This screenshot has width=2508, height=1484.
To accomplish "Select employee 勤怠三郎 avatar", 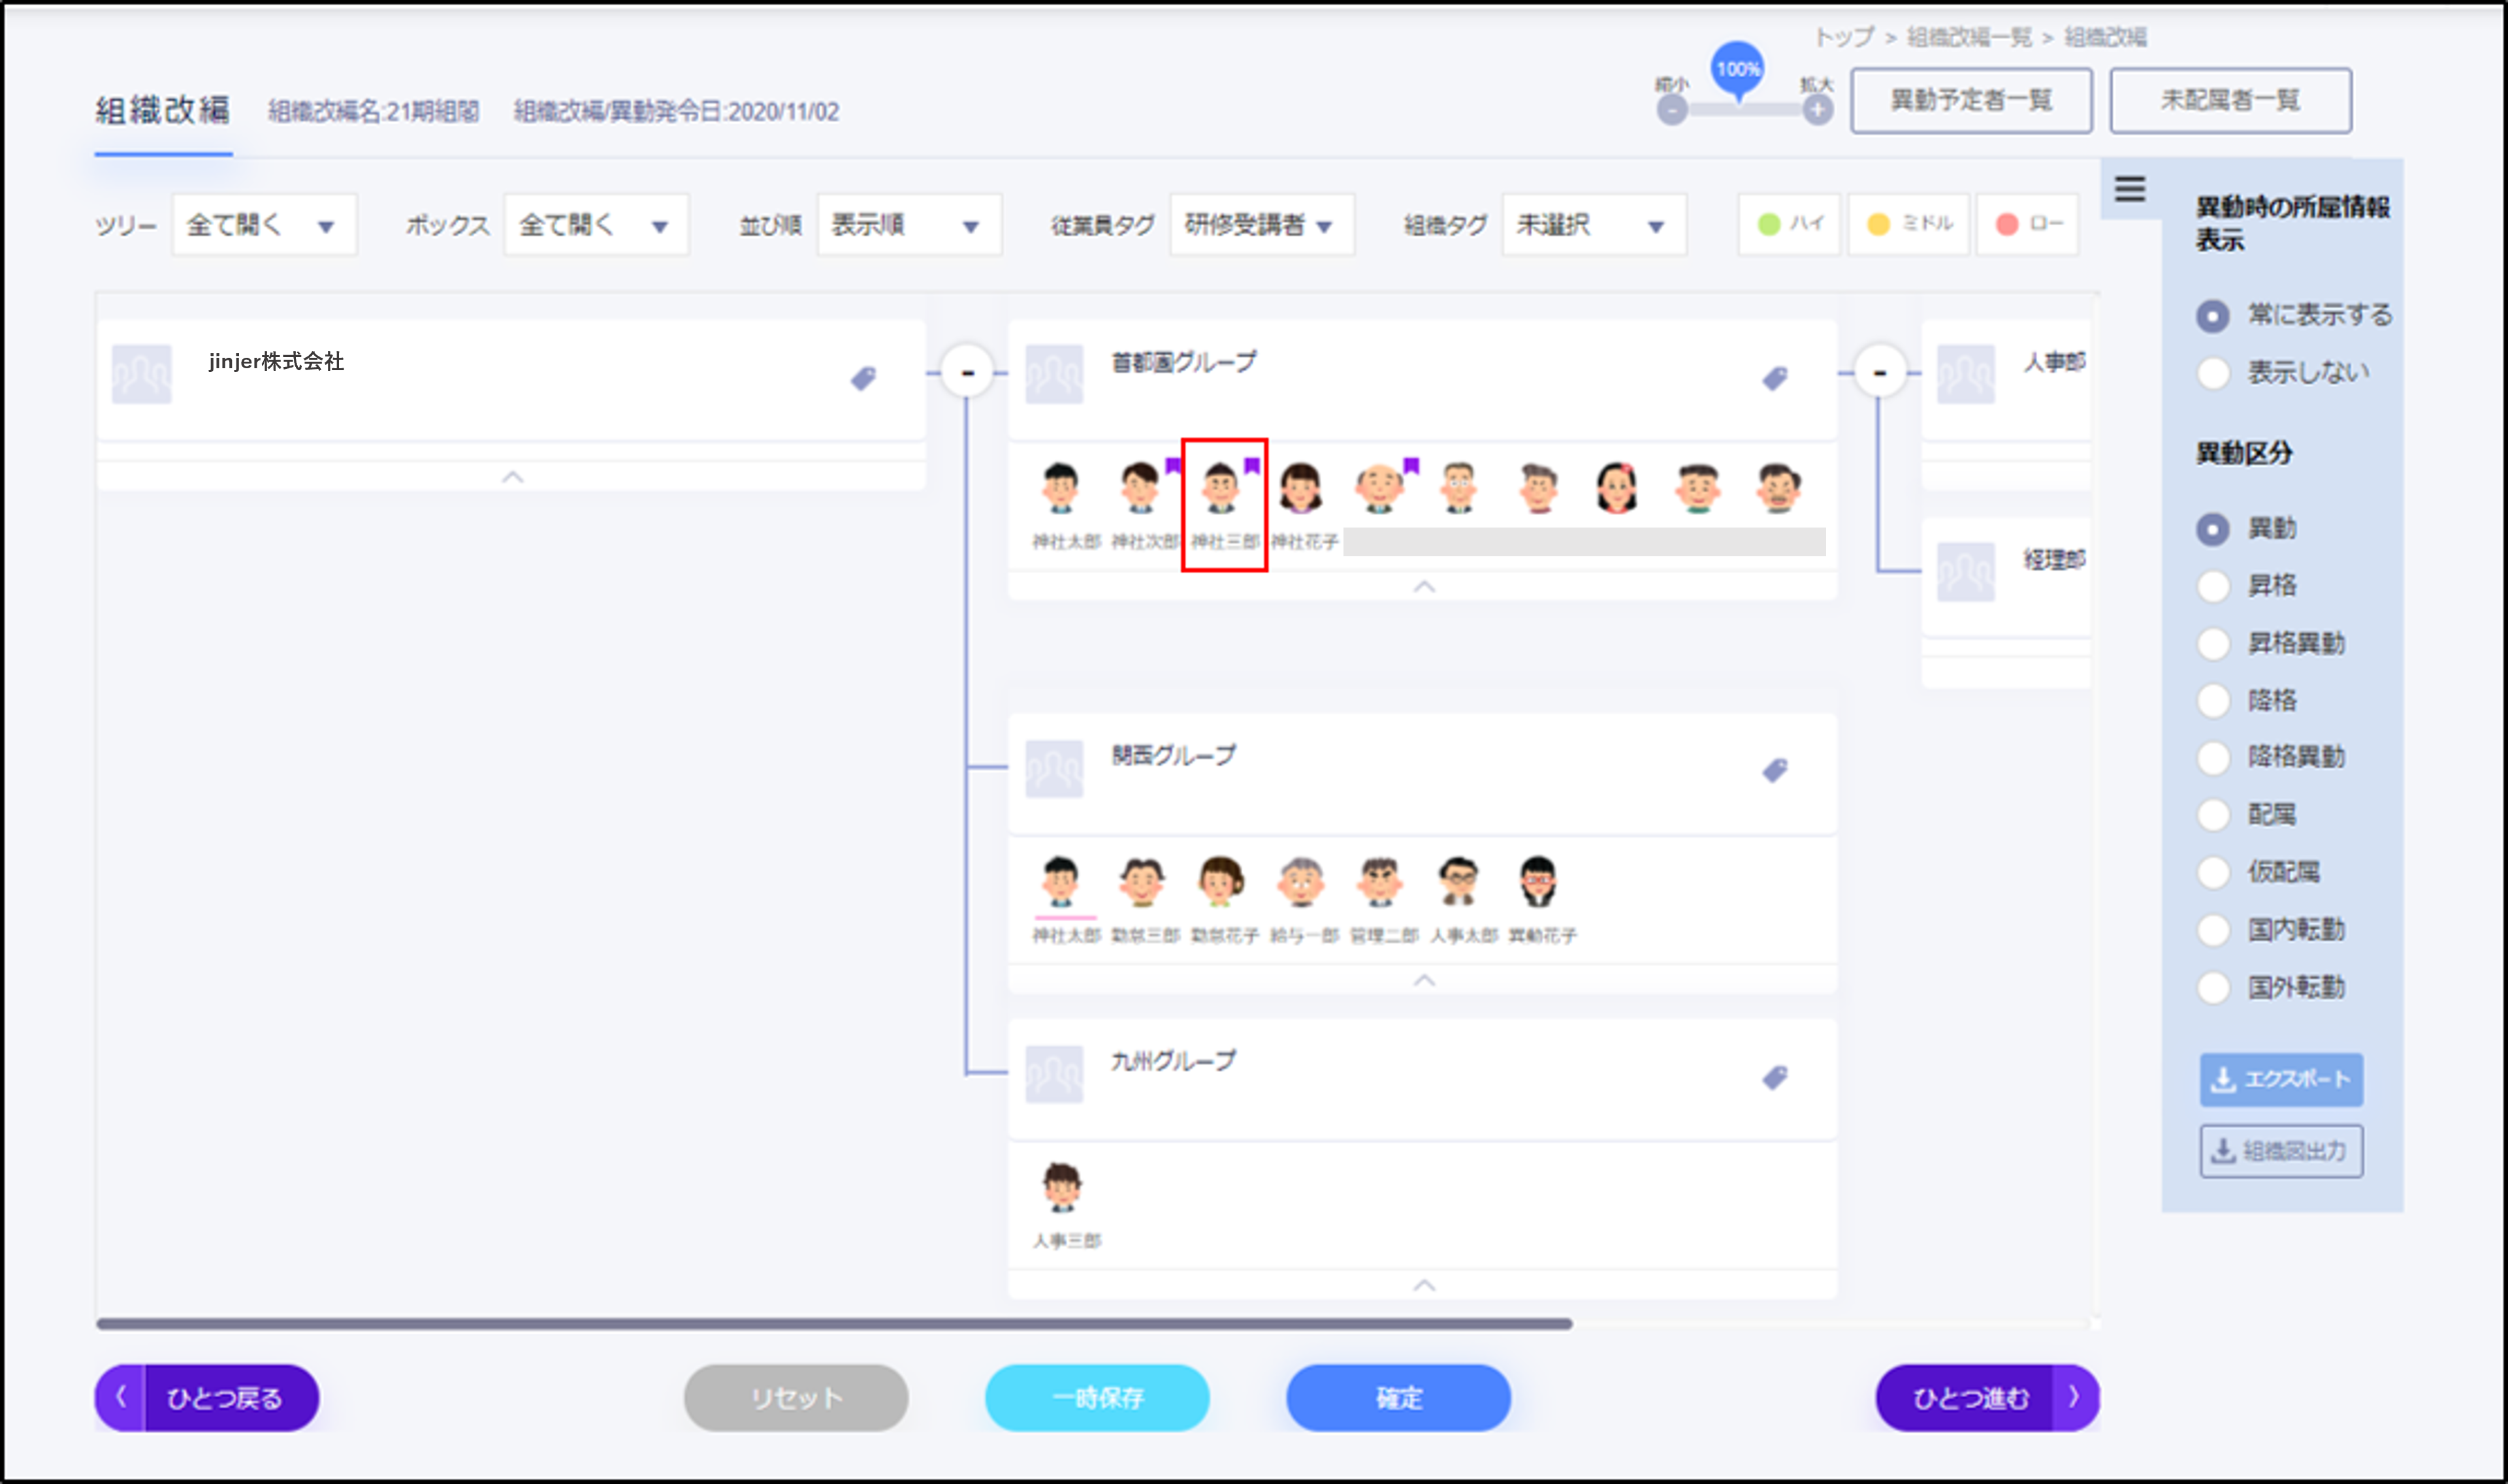I will pos(1142,881).
